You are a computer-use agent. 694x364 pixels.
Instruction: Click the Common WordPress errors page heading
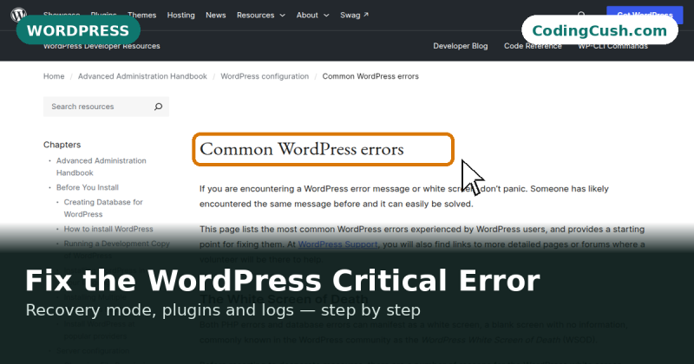click(301, 149)
